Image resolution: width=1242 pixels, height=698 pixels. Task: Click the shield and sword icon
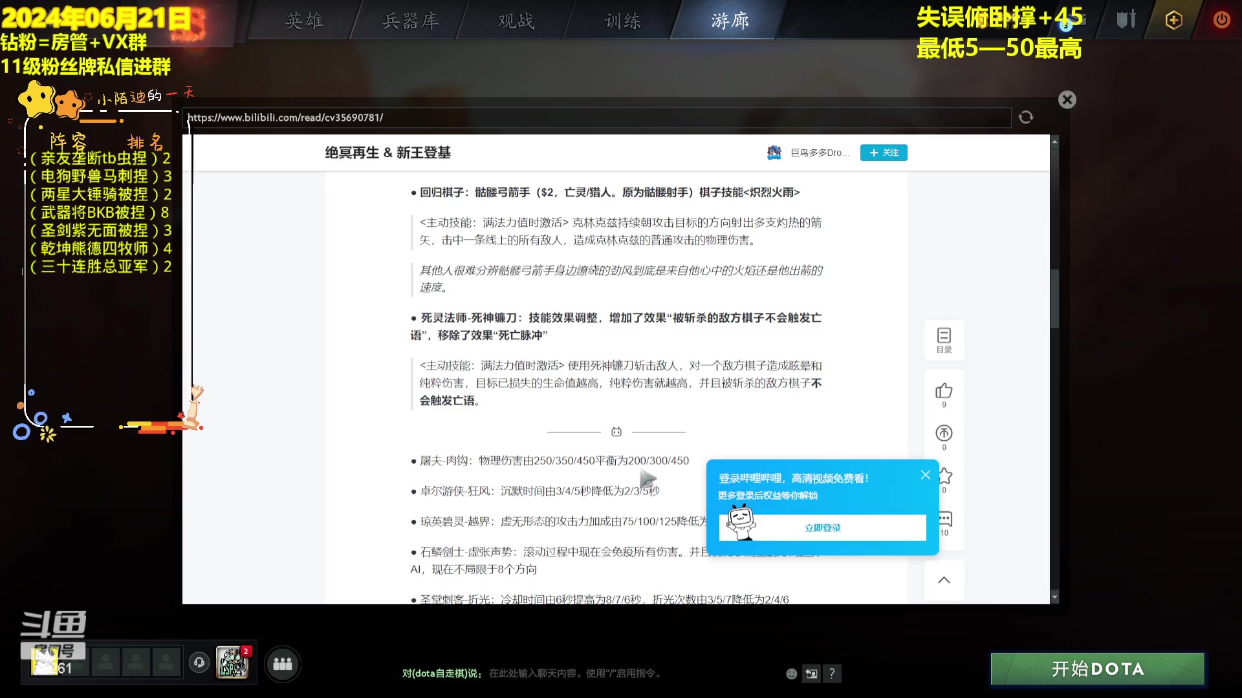pyautogui.click(x=1126, y=19)
